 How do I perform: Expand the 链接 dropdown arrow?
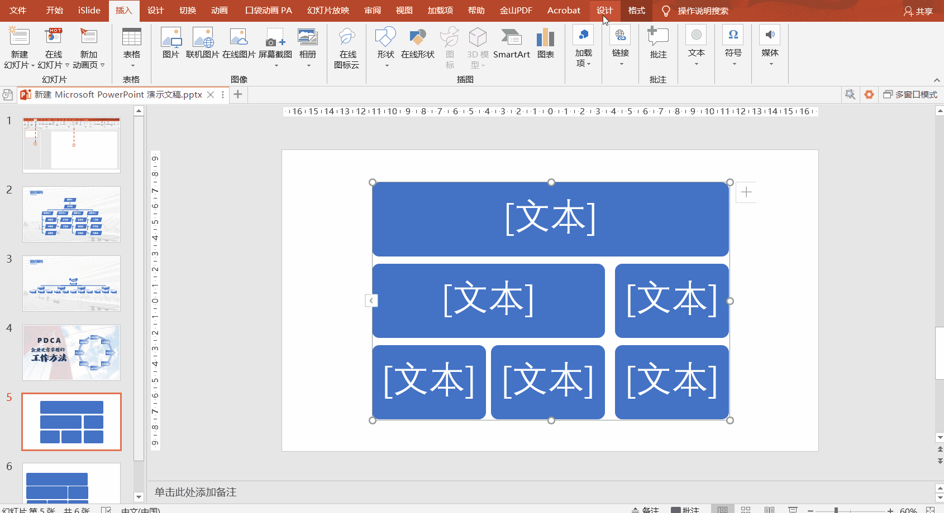pos(621,64)
